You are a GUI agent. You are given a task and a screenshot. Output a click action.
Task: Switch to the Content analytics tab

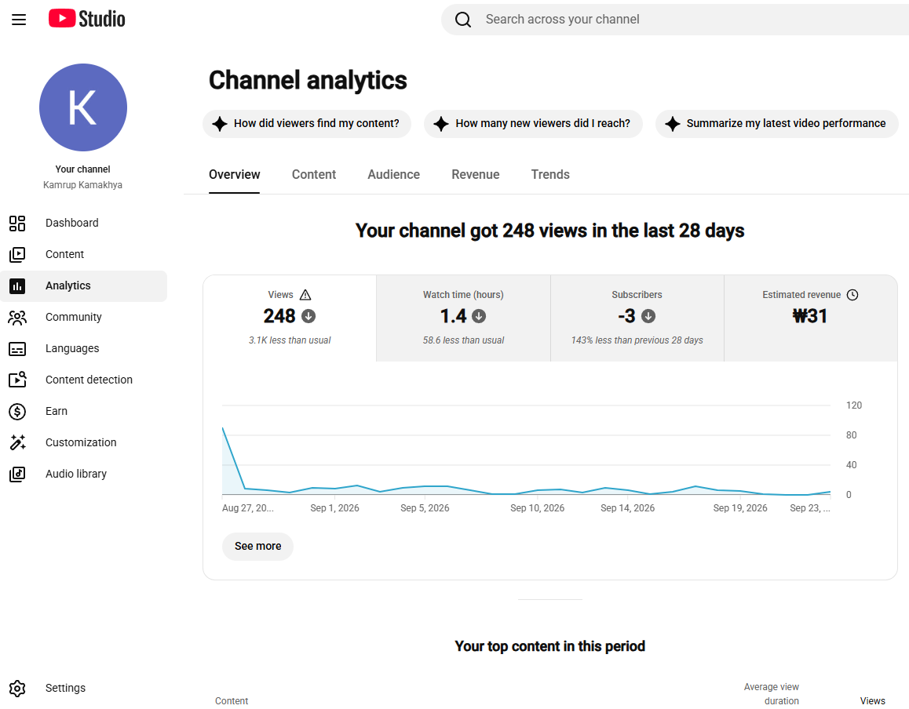[x=314, y=175]
